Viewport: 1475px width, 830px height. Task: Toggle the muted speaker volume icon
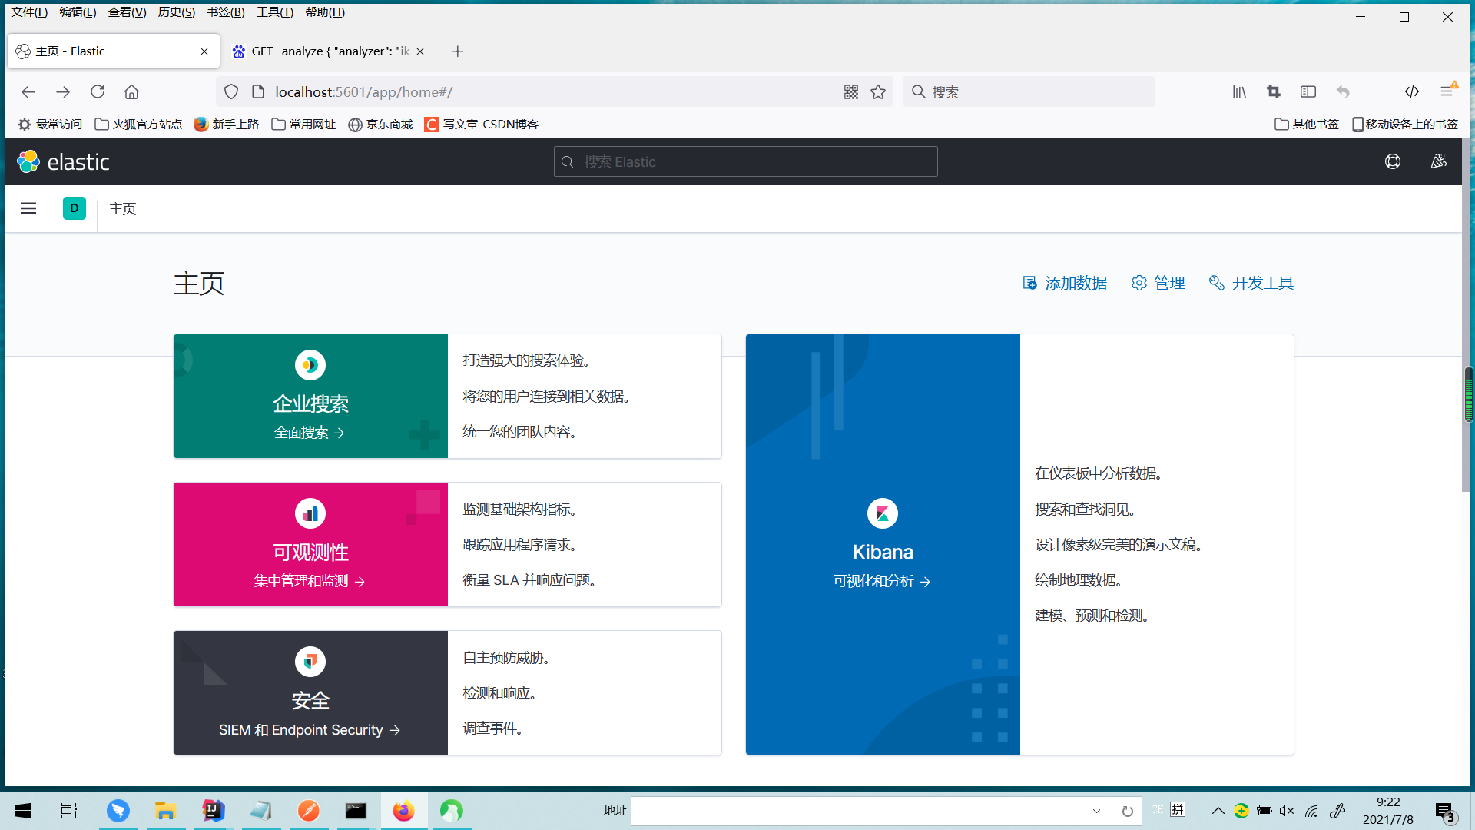tap(1287, 811)
